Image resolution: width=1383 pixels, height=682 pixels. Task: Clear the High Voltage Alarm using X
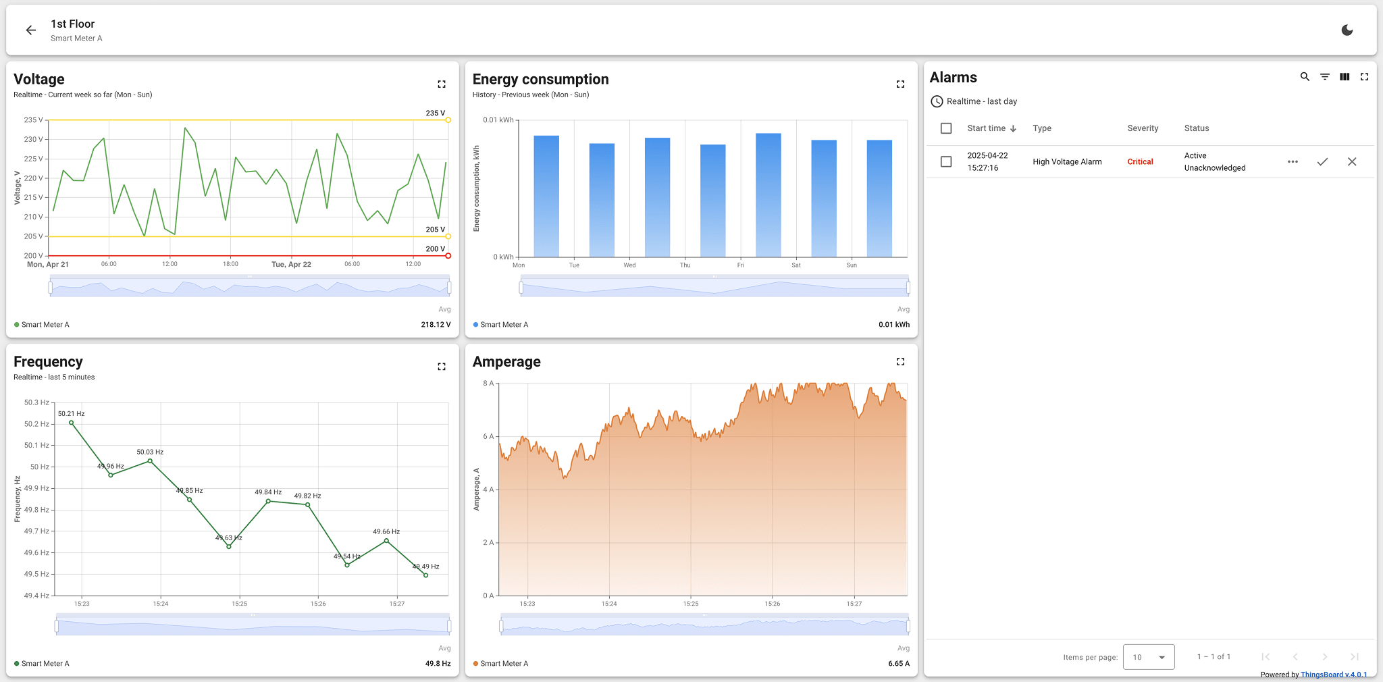click(1352, 162)
